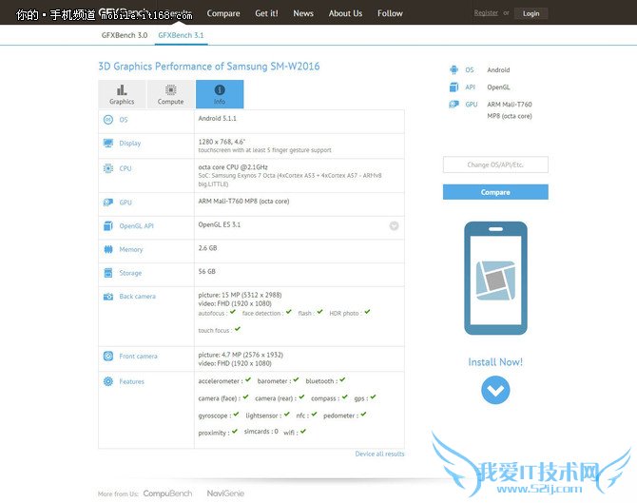
Task: Click the OS row icon in table
Action: pos(108,120)
